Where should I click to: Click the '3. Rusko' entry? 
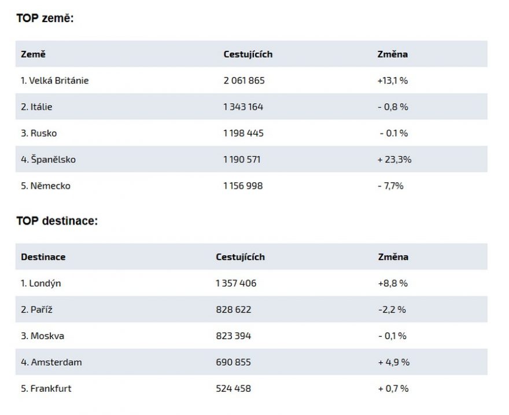pyautogui.click(x=39, y=133)
